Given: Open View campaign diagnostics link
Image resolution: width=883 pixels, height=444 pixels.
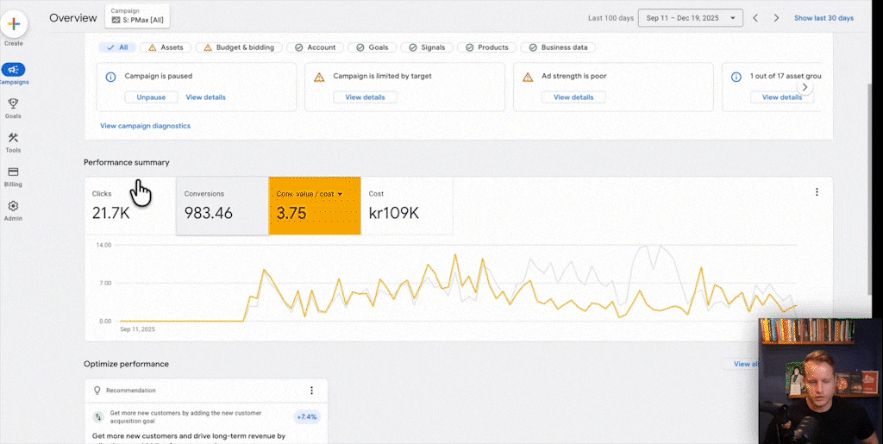Looking at the screenshot, I should tap(145, 126).
